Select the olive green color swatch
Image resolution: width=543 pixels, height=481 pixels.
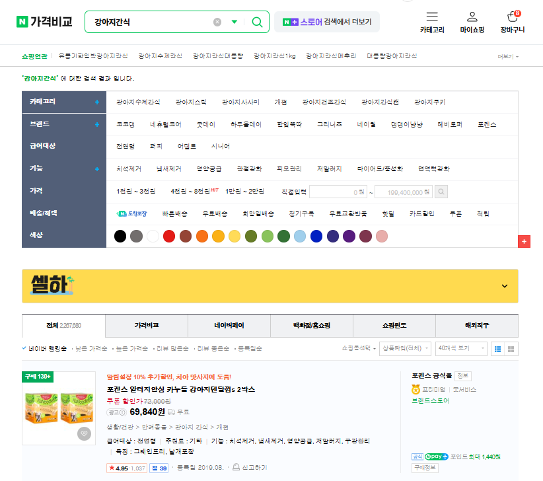click(251, 236)
